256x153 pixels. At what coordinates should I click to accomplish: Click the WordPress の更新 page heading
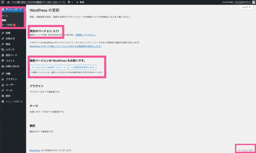pos(44,10)
